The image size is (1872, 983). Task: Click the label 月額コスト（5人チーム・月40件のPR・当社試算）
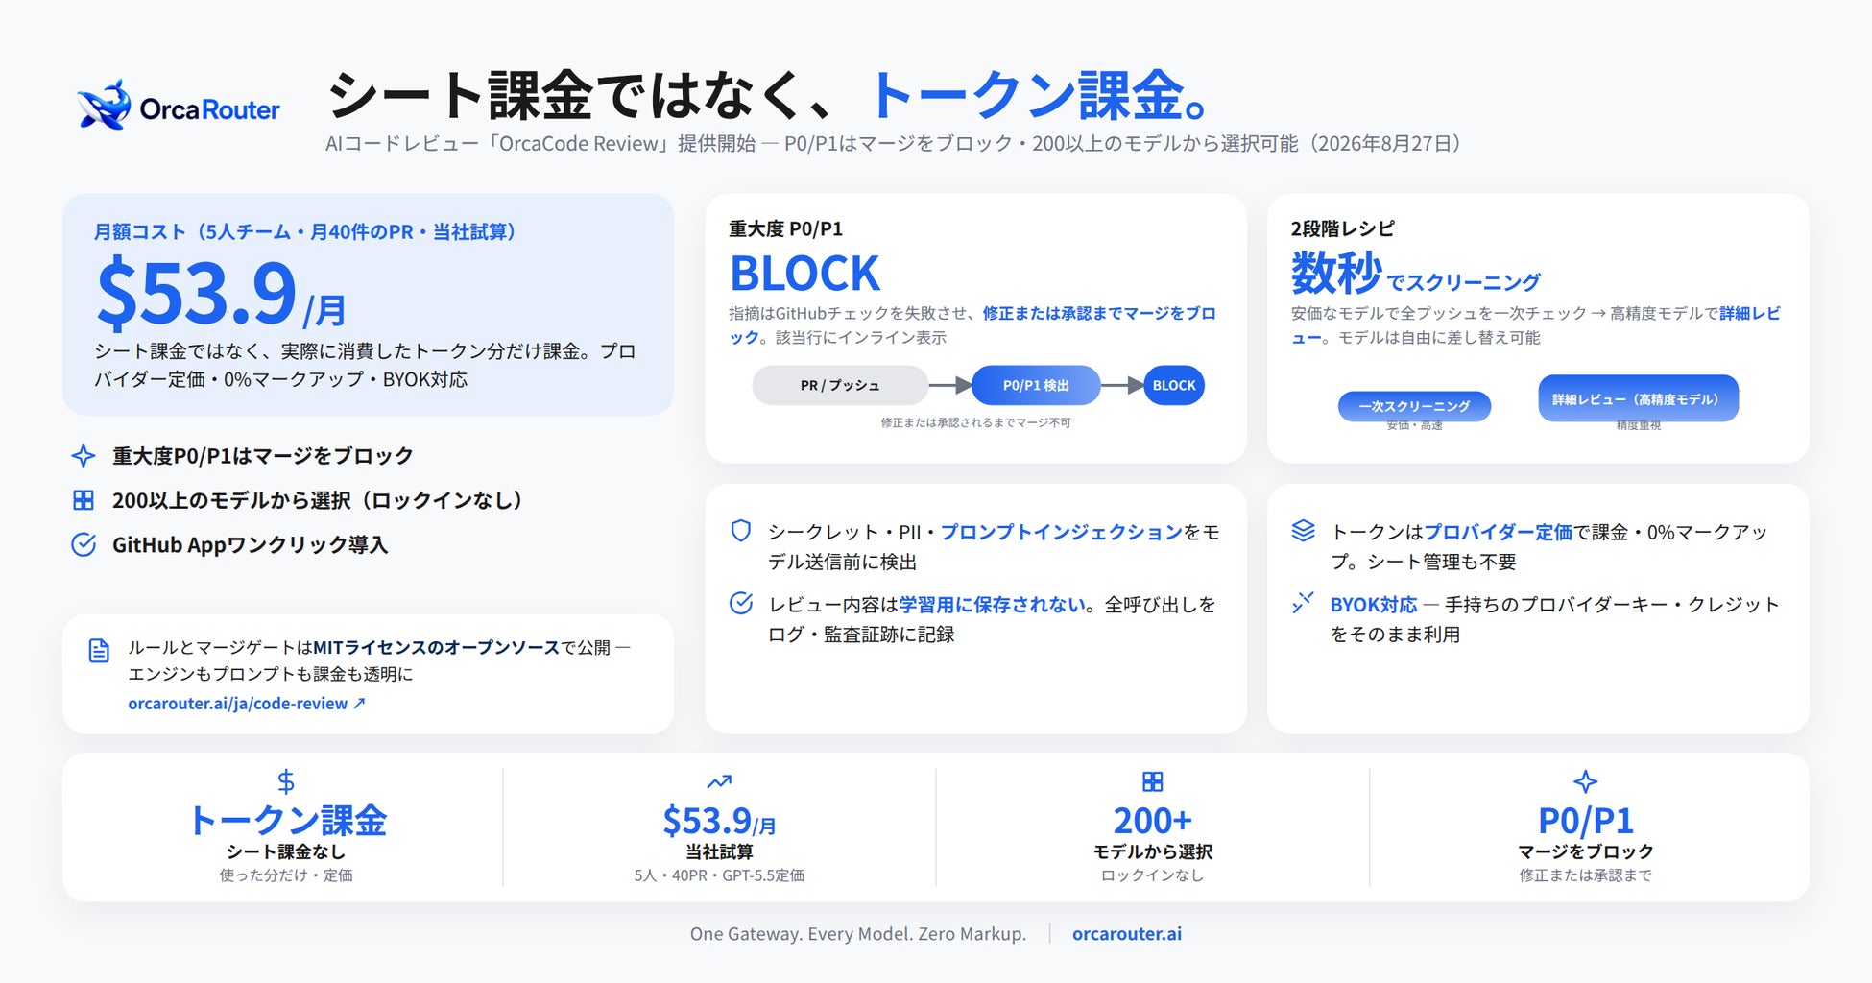(305, 231)
